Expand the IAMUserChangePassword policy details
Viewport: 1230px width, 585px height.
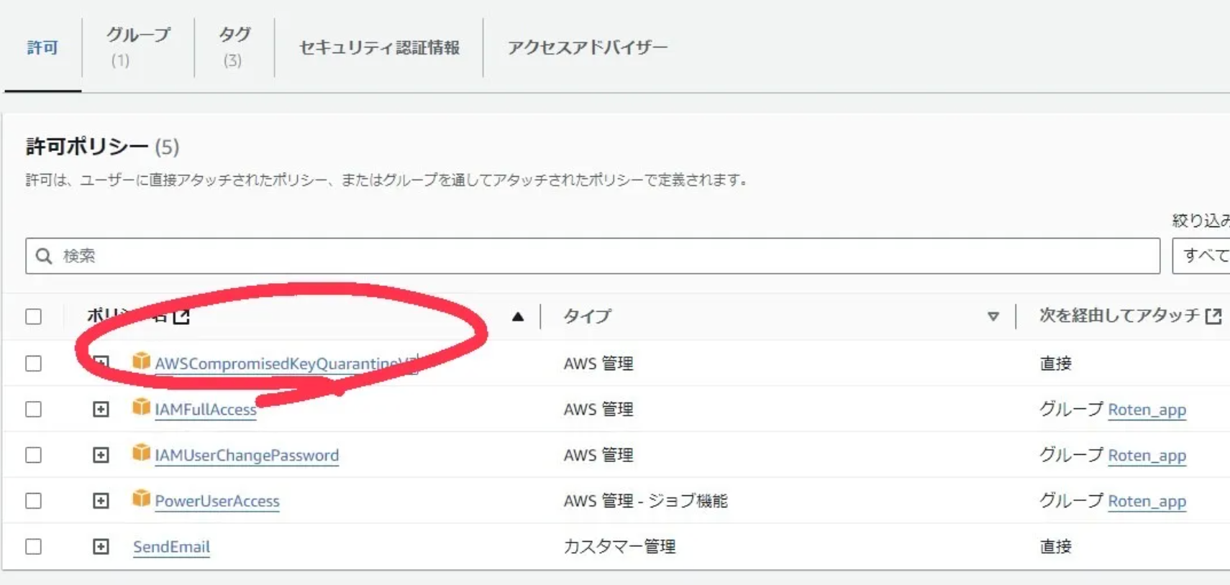point(101,456)
